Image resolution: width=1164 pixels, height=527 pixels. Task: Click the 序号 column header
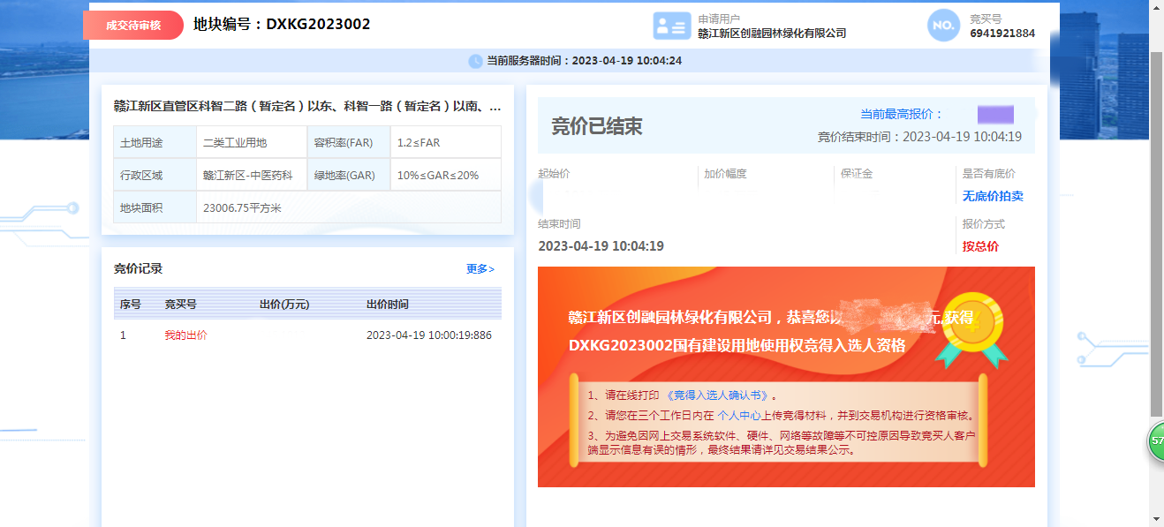coord(131,305)
